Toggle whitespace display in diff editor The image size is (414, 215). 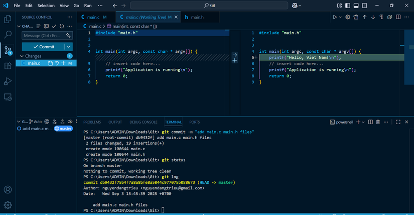coord(381,17)
